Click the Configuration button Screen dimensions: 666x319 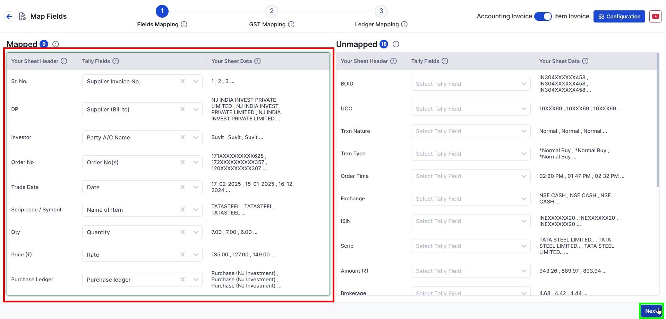(619, 16)
